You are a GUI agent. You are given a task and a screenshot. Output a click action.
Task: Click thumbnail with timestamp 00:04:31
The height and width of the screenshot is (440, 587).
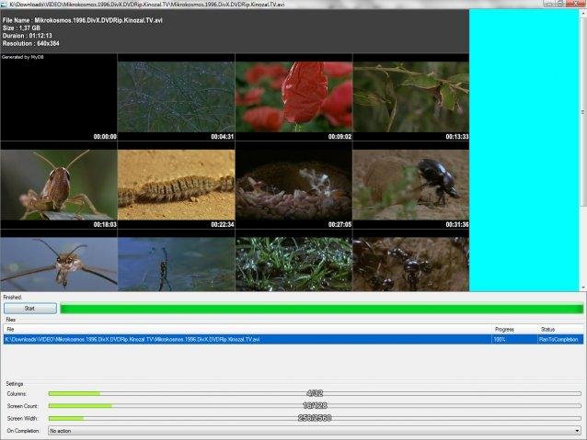coord(177,97)
